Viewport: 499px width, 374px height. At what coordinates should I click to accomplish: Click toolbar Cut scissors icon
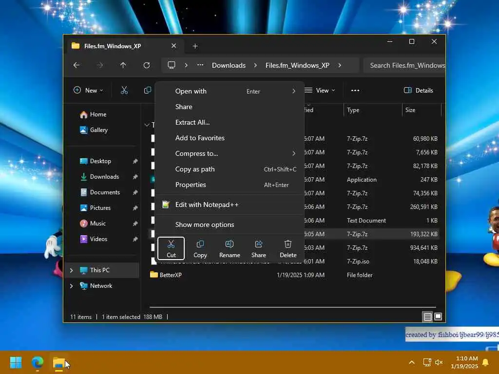click(124, 90)
